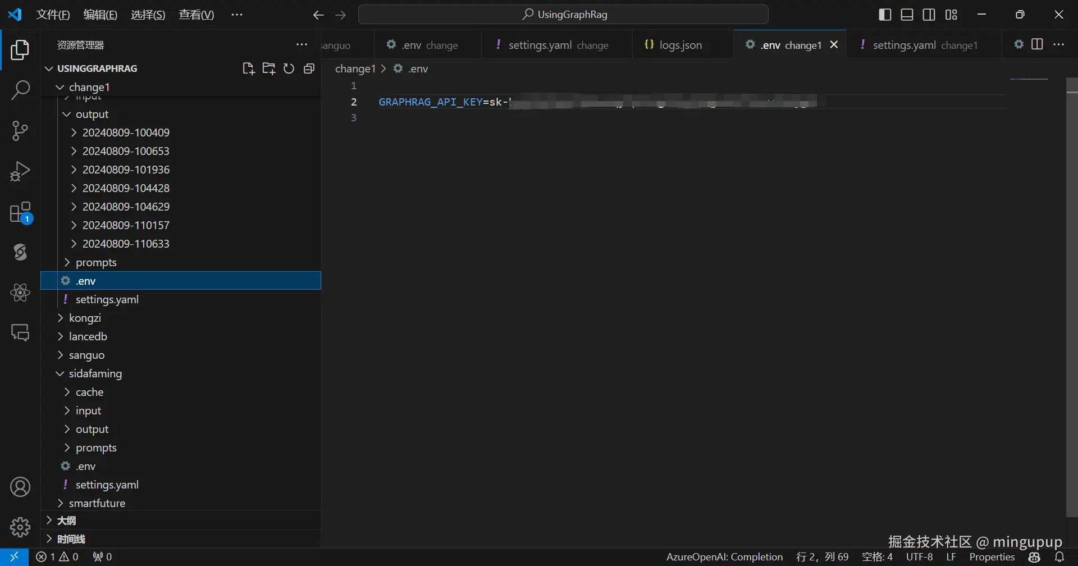1078x566 pixels.
Task: Click the New Folder icon in Explorer header
Action: pos(269,69)
